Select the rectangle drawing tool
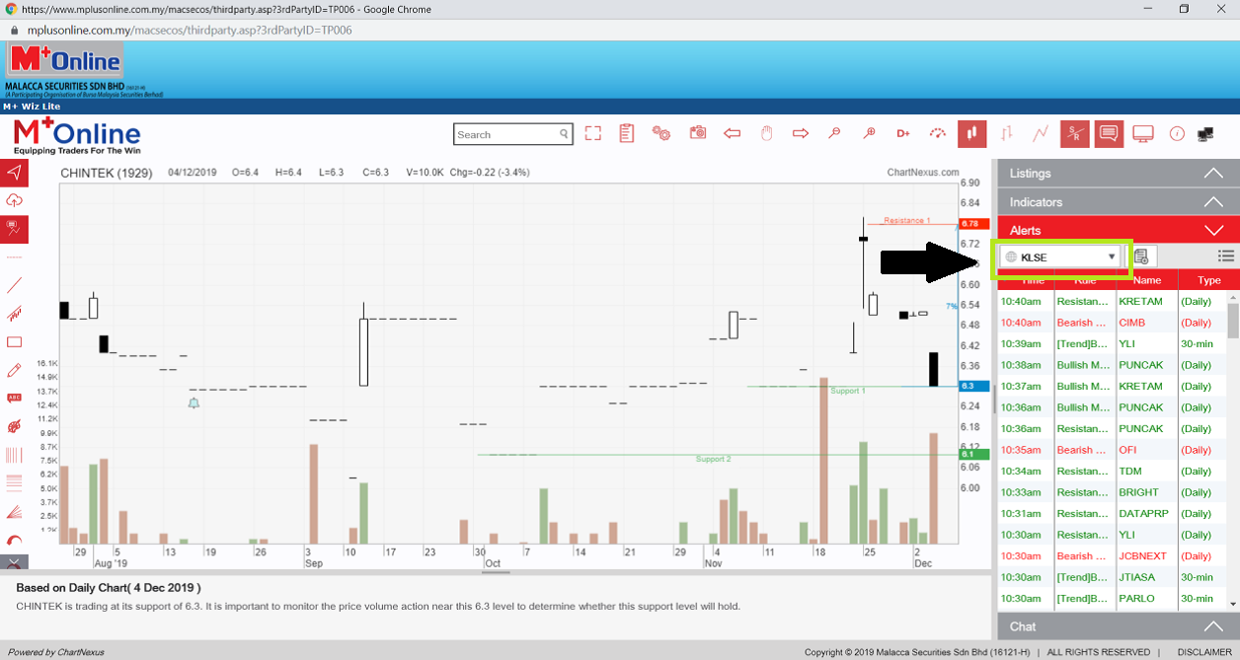Image resolution: width=1240 pixels, height=660 pixels. pyautogui.click(x=14, y=342)
